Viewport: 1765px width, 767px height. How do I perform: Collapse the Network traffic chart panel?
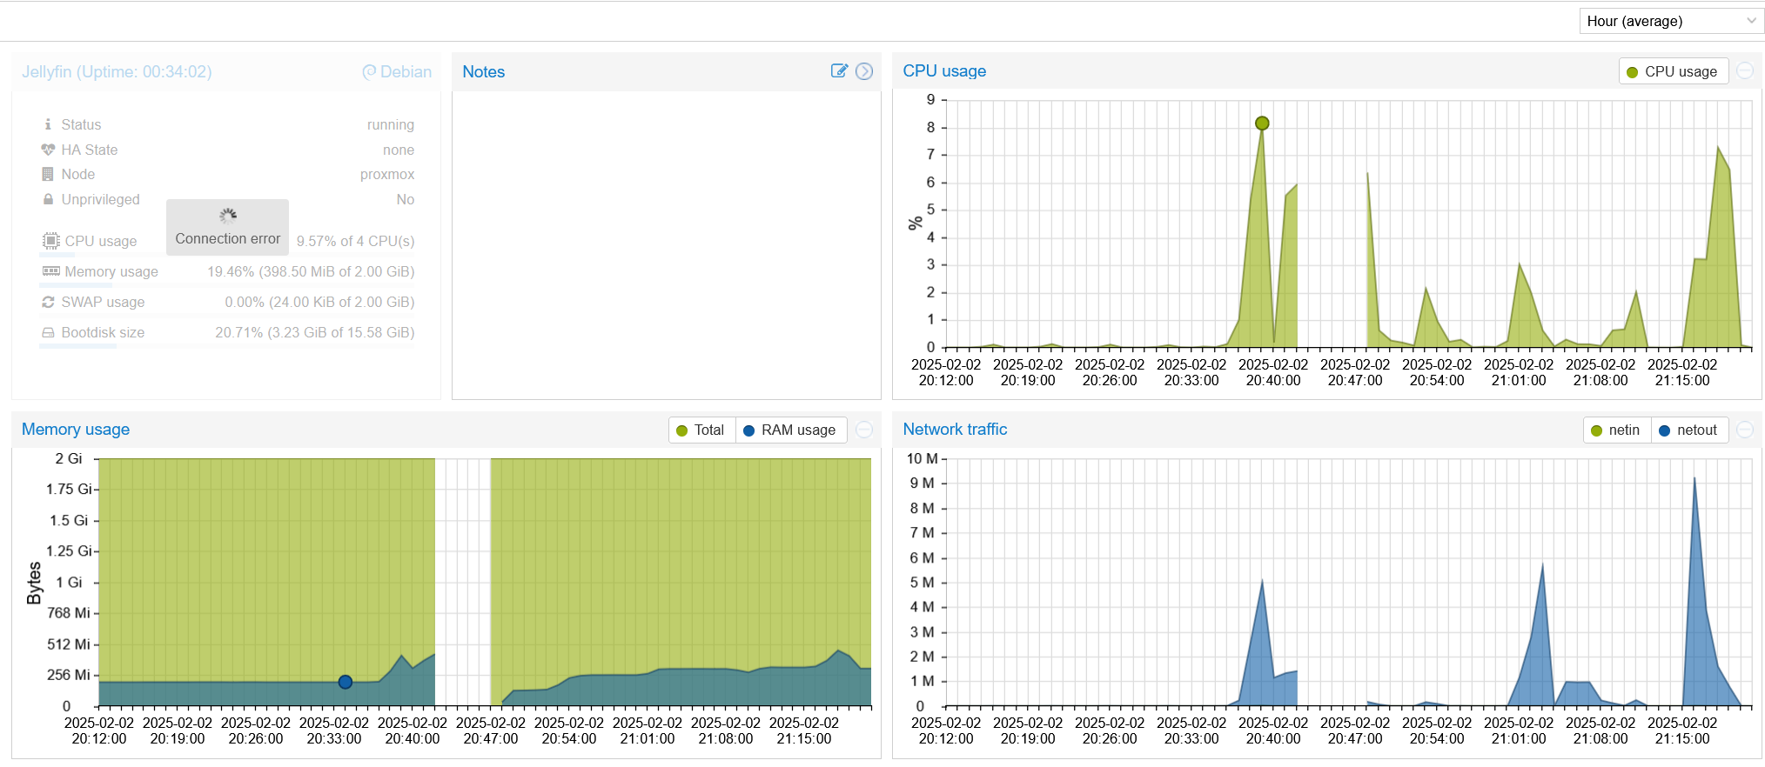coord(1745,430)
